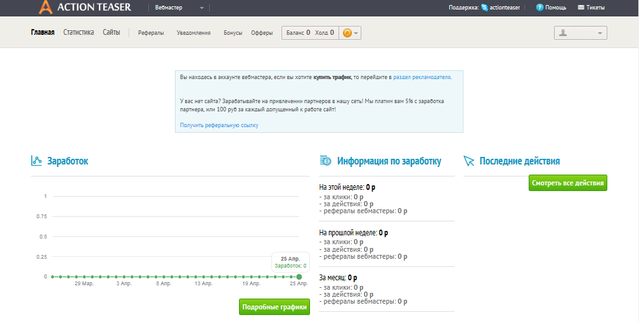Click the Информация по заработку heading

click(389, 161)
